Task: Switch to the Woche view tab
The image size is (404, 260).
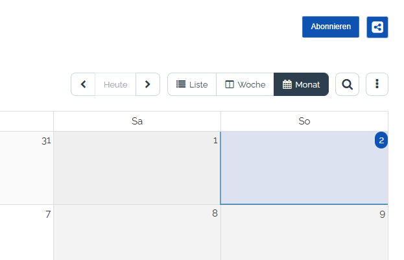Action: pos(245,84)
